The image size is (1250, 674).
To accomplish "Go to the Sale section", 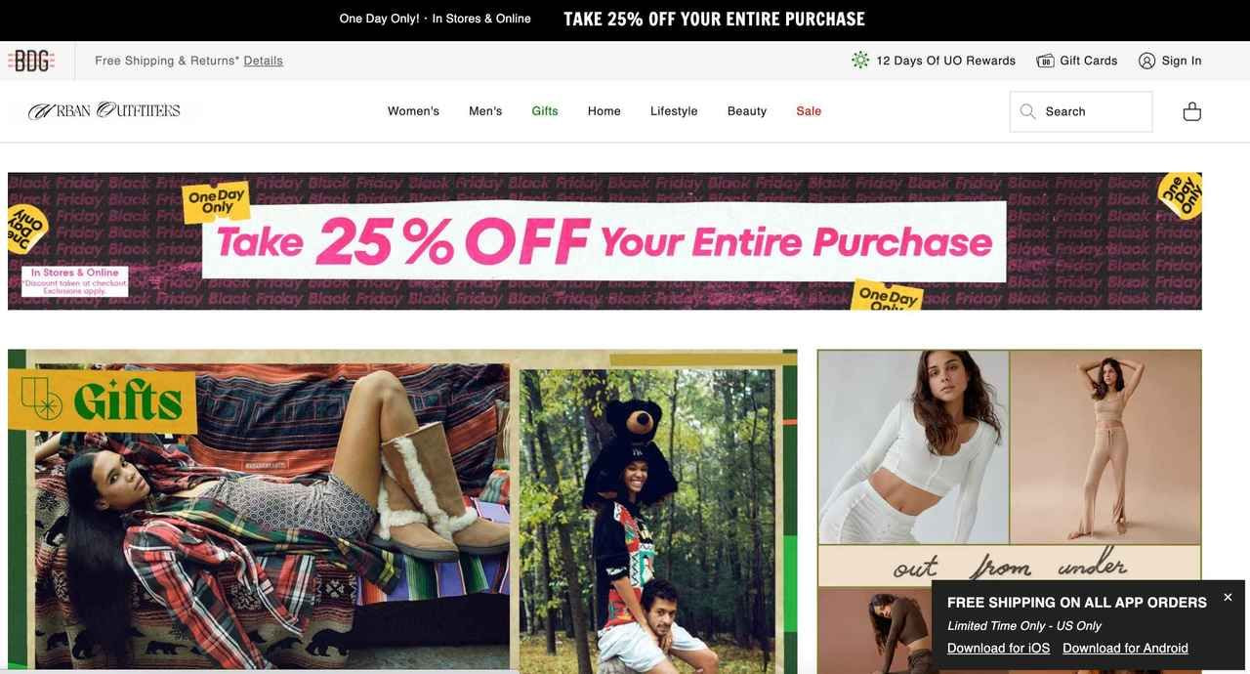I will point(809,111).
